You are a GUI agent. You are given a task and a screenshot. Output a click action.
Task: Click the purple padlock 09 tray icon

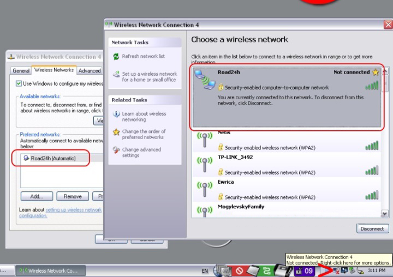[304, 271]
